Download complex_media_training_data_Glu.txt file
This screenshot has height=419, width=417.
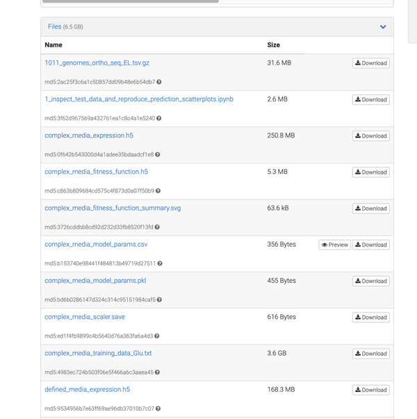370,354
